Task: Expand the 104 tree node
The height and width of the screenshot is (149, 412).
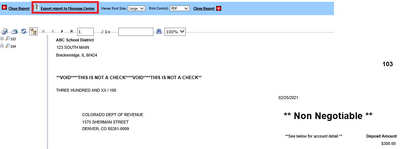Action: tap(2, 46)
